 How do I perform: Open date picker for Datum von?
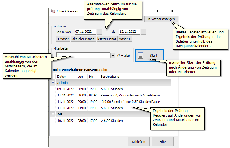point(100,32)
